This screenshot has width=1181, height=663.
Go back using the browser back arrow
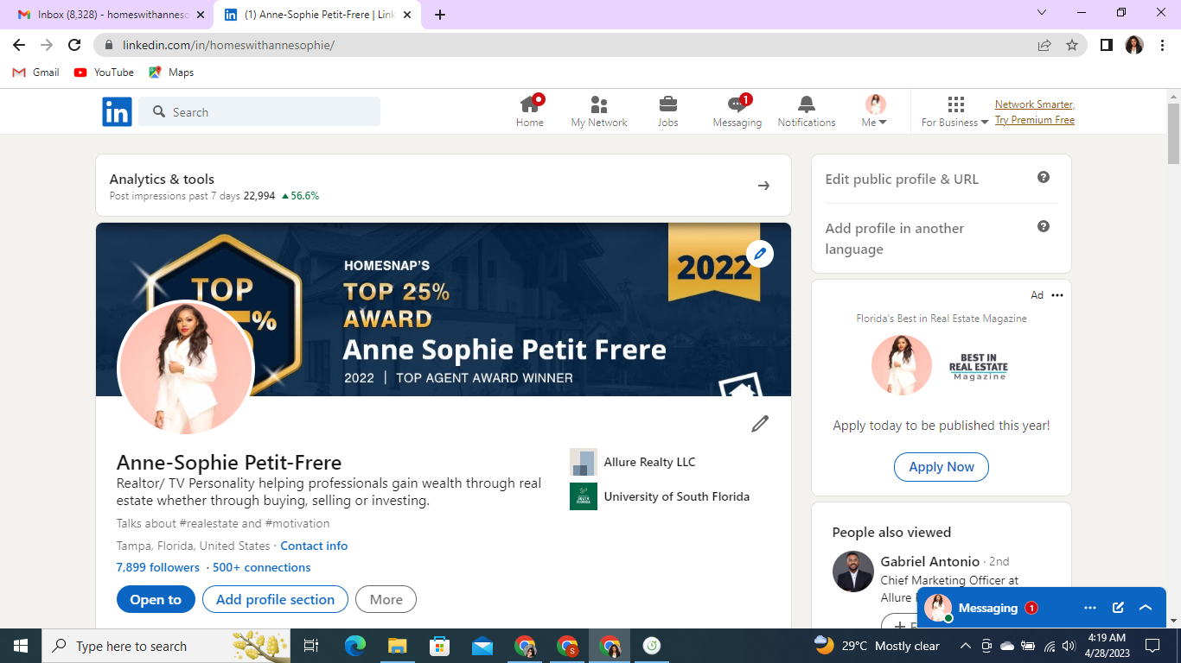pyautogui.click(x=19, y=45)
